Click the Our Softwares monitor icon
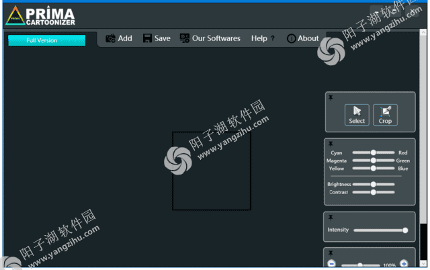This screenshot has width=430, height=270. tap(185, 38)
